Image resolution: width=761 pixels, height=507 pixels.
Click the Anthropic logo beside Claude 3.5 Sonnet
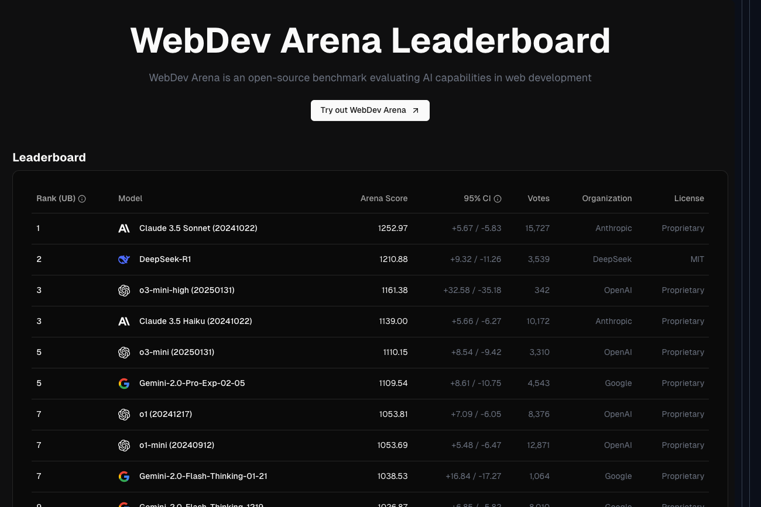124,229
